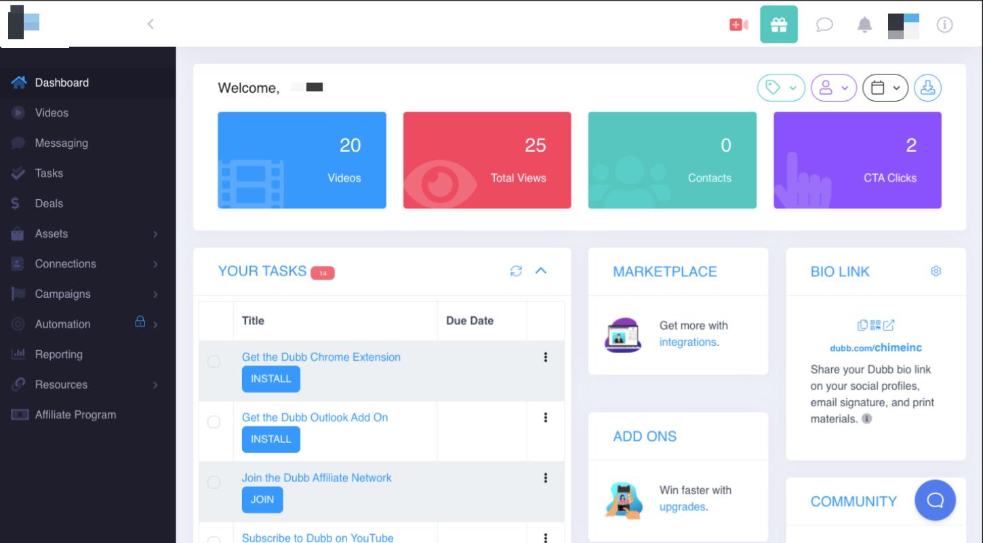This screenshot has width=983, height=543.
Task: Click the Total Views stat card
Action: point(487,160)
